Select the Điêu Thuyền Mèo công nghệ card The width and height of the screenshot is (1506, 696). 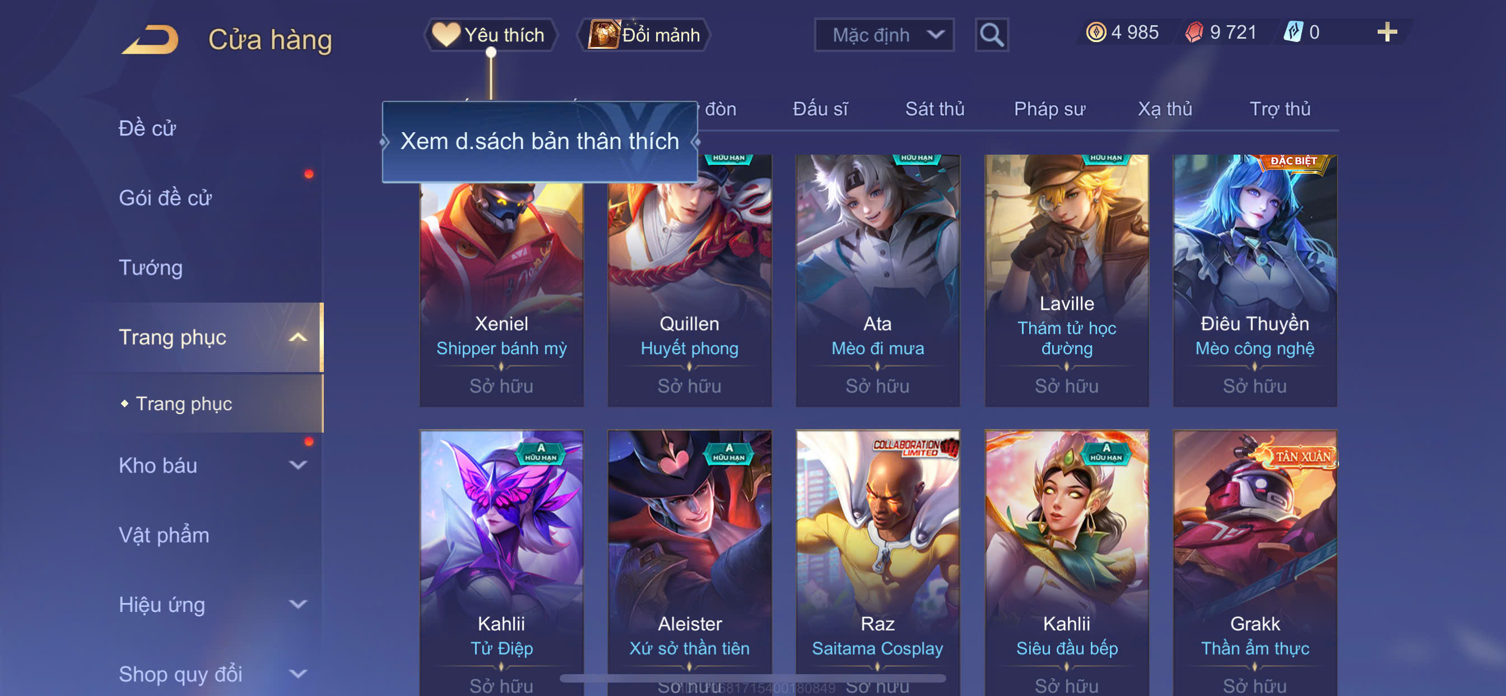click(1254, 280)
